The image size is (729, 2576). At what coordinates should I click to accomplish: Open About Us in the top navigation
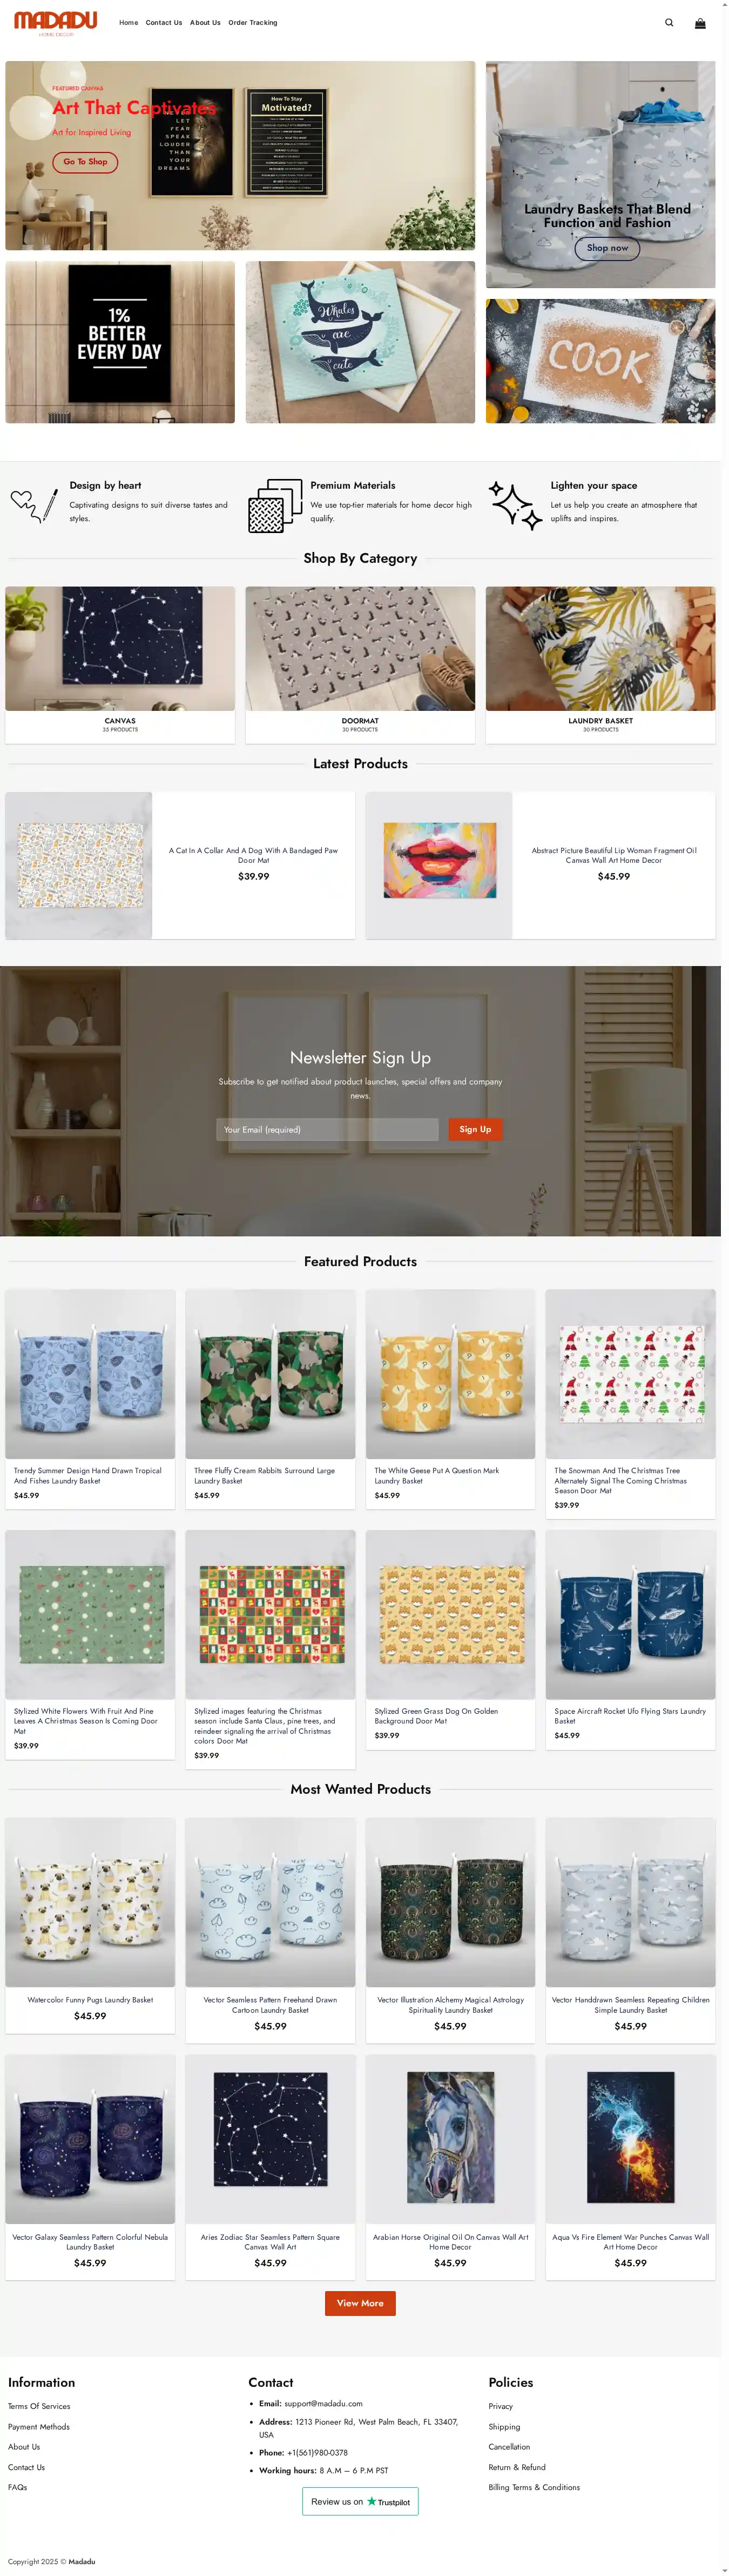coord(206,23)
